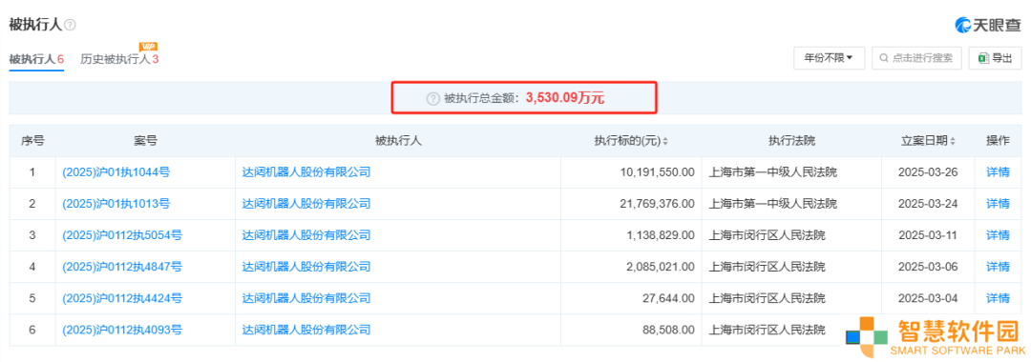Click 详情 for case 沪01执1044号

(998, 172)
